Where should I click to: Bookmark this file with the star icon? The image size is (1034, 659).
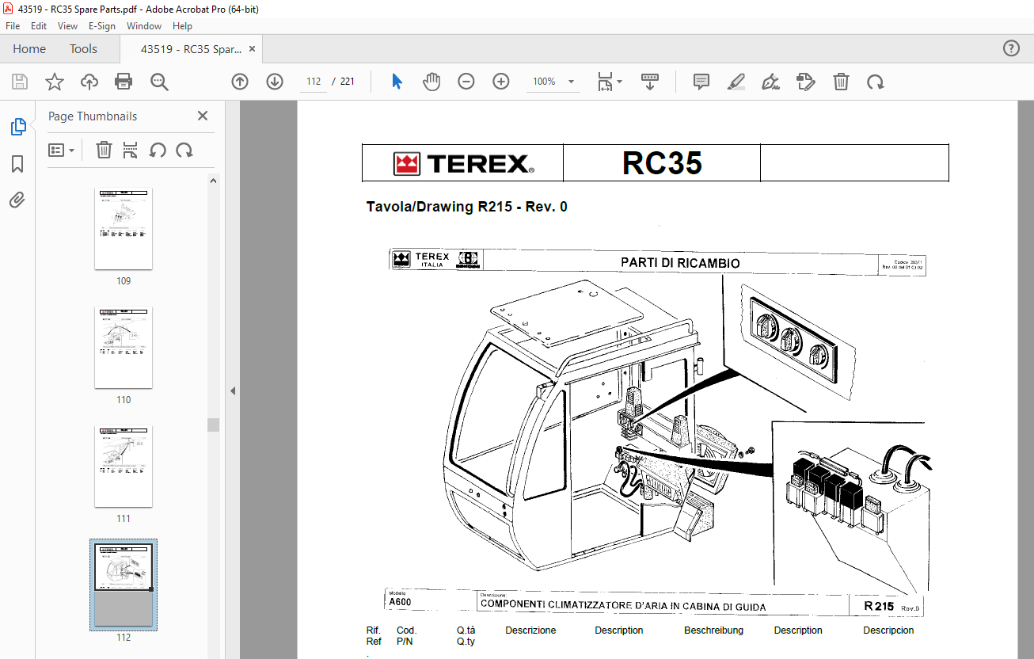coord(54,82)
